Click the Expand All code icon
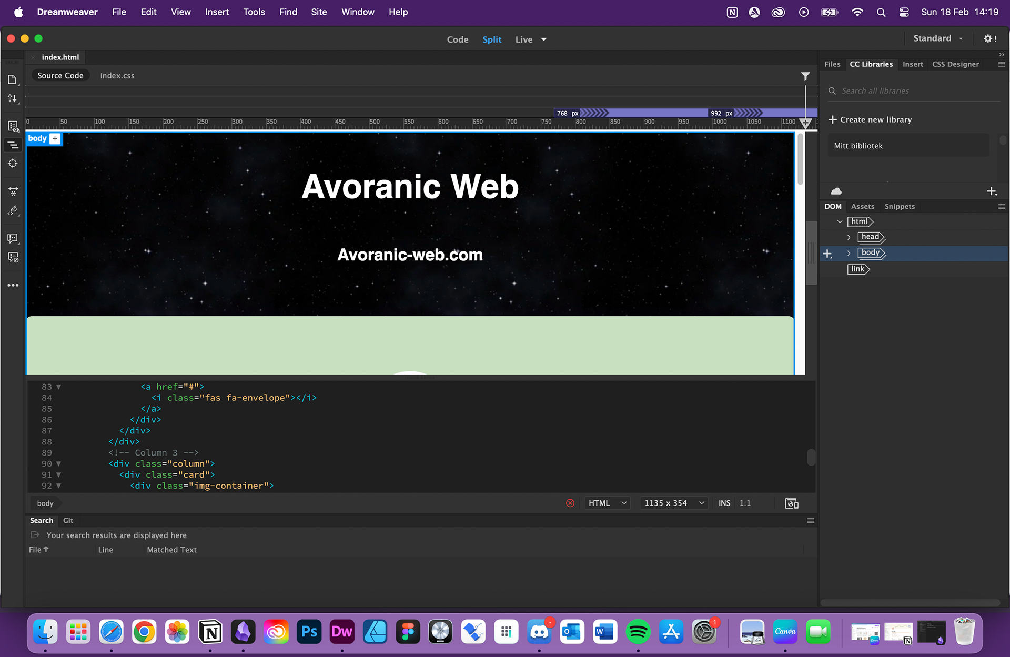 13,191
